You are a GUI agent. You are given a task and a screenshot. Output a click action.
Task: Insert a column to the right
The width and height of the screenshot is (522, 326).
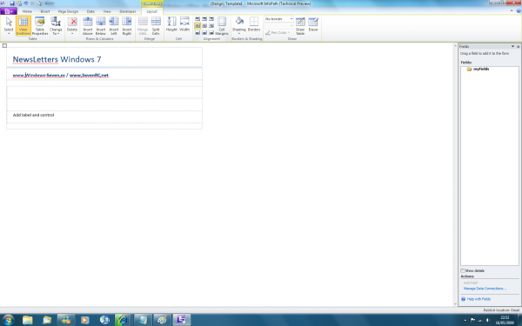pos(127,25)
